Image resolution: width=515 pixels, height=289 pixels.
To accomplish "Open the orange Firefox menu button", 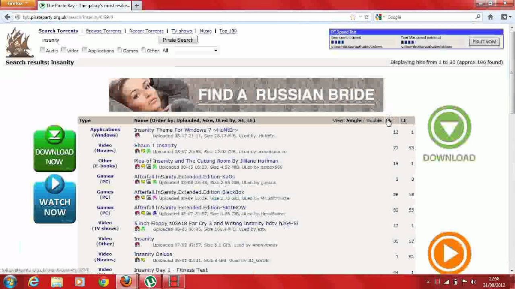I will coord(18,3).
